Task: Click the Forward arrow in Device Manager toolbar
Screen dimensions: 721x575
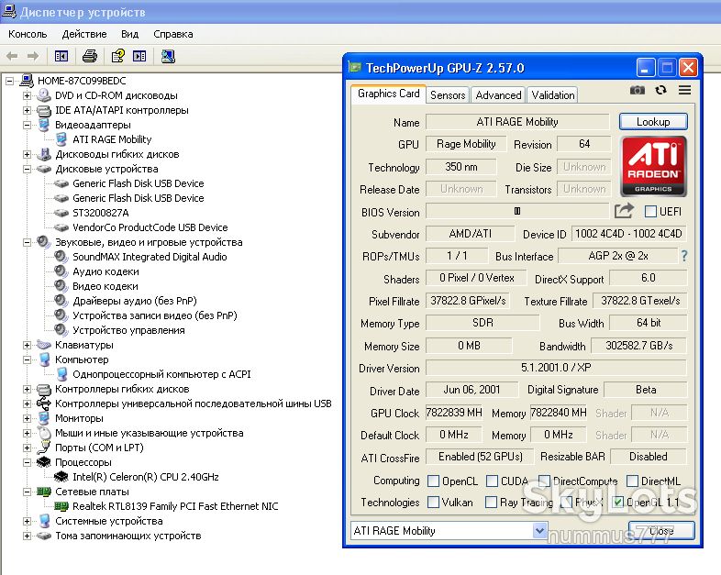Action: tap(33, 56)
